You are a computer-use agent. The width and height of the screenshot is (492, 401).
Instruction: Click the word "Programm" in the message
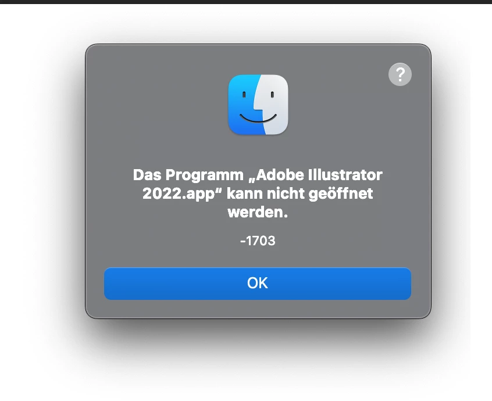(204, 176)
